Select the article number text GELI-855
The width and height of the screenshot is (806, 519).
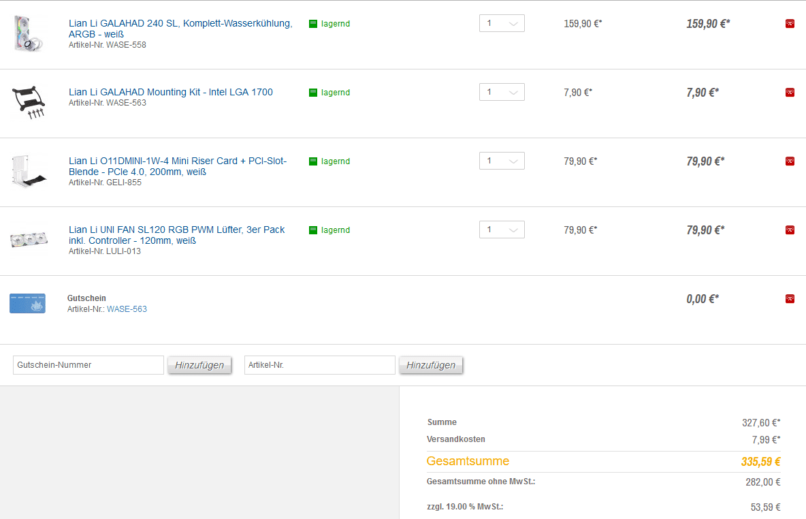click(124, 183)
